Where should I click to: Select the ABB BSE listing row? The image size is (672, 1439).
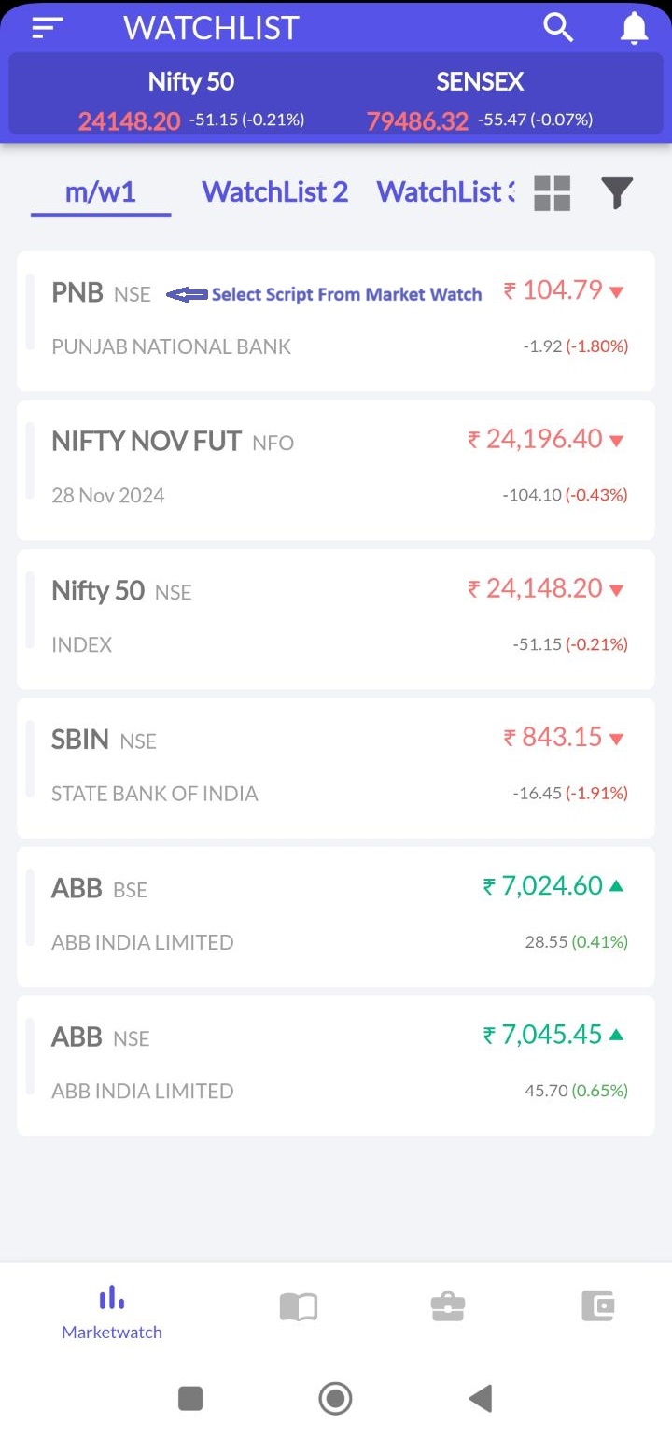(336, 916)
